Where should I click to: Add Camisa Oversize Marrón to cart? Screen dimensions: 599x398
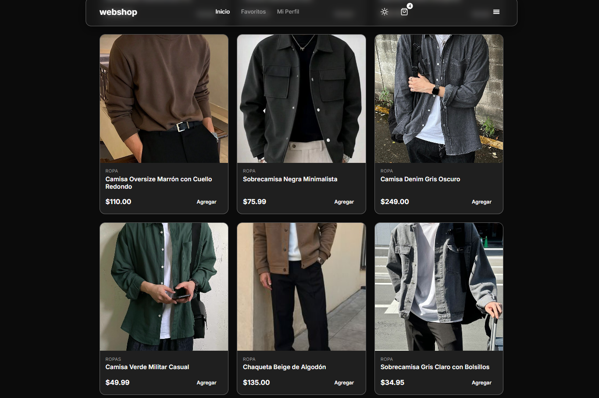click(x=207, y=202)
